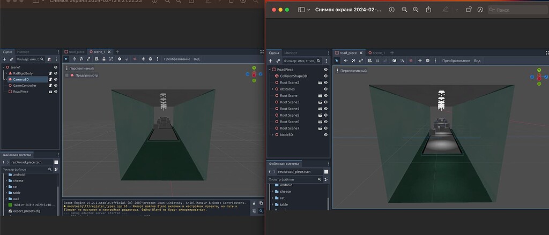Enable the Предпросмотр camera preview checkbox
Screen dimensions: 549x235
(67, 75)
